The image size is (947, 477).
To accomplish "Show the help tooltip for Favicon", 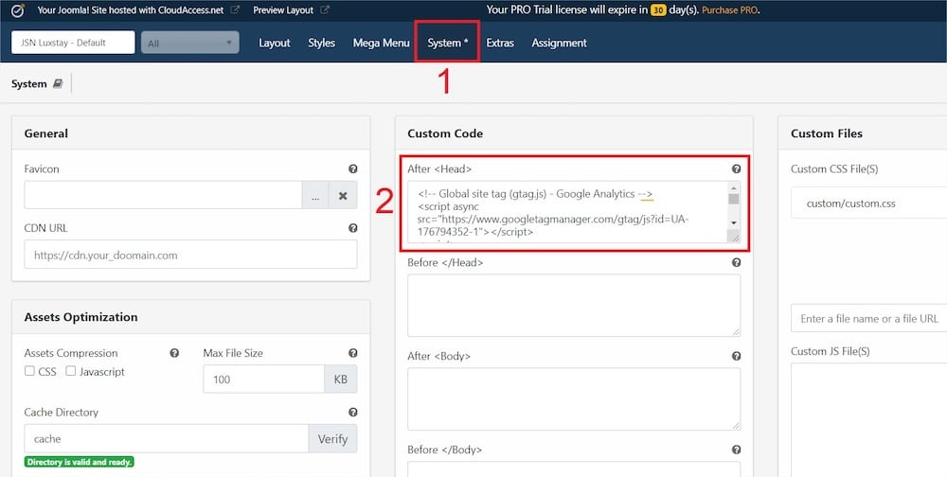I will pyautogui.click(x=352, y=169).
